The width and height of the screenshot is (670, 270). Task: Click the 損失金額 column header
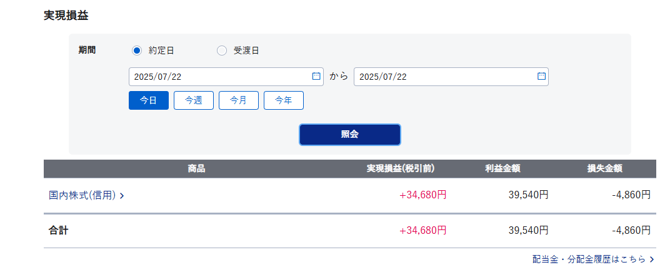coord(604,168)
